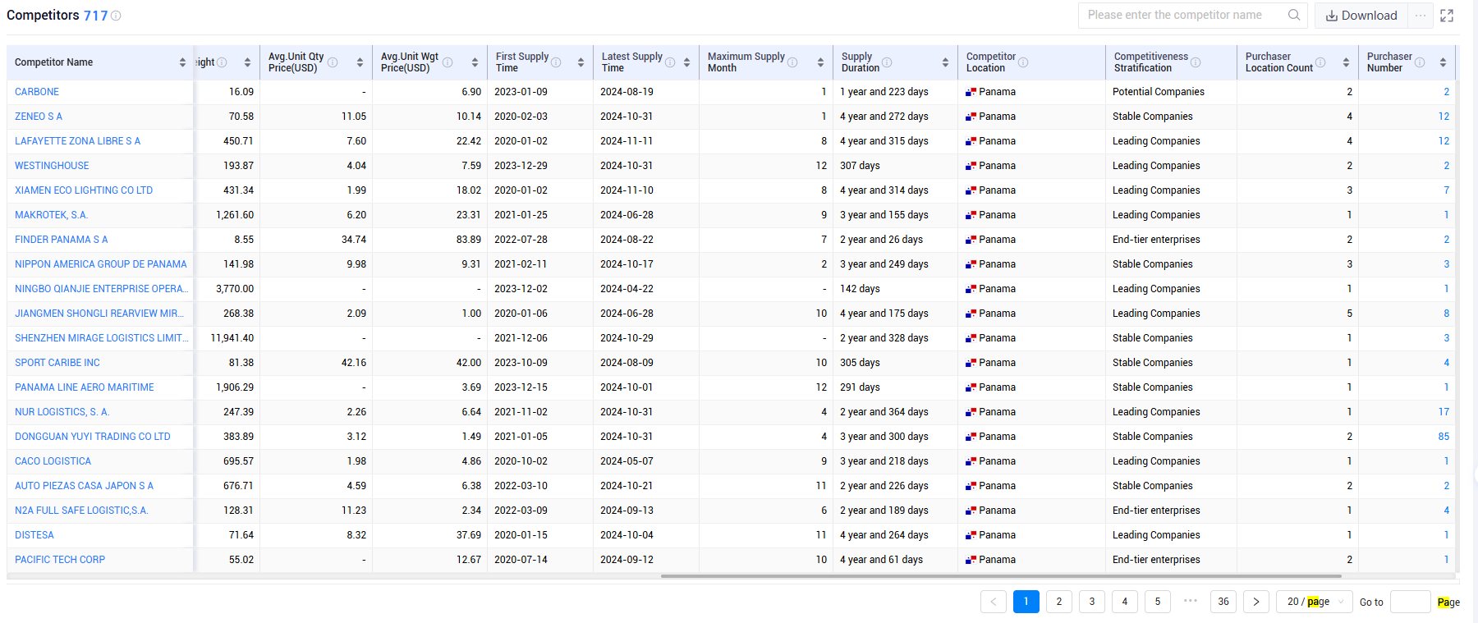Sort by Avg.Unit Qty Price(USD)
Image resolution: width=1478 pixels, height=623 pixels.
tap(360, 62)
